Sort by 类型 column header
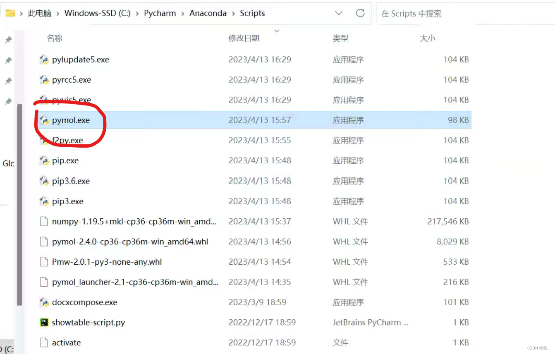 340,38
